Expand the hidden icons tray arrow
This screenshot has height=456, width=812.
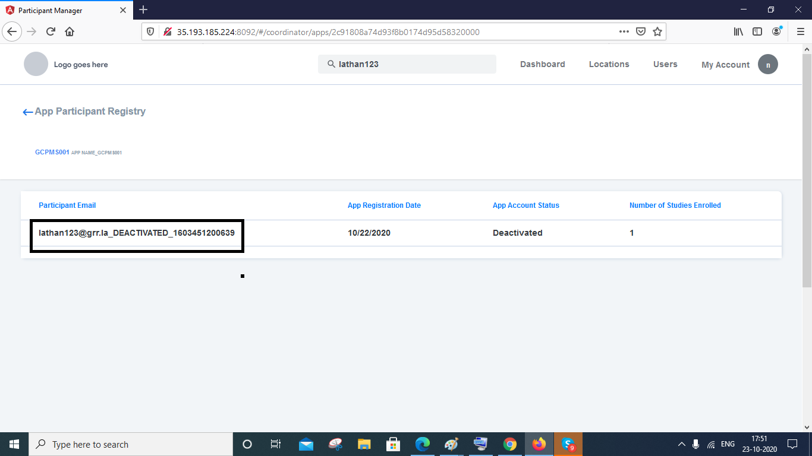[681, 444]
